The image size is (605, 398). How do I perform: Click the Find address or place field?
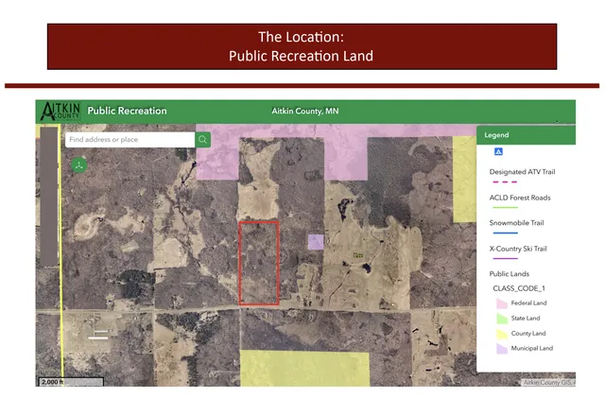coord(130,140)
